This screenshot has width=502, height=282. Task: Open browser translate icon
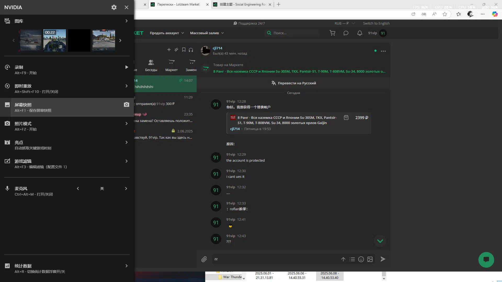(x=424, y=14)
